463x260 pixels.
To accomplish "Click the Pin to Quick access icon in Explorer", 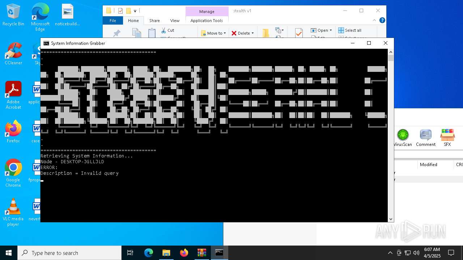I will tap(116, 33).
